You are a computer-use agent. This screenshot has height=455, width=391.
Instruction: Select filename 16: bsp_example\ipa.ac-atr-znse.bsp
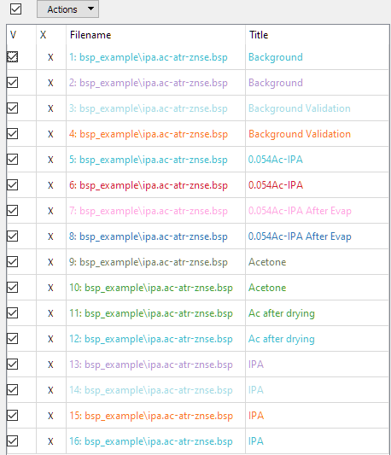(151, 441)
